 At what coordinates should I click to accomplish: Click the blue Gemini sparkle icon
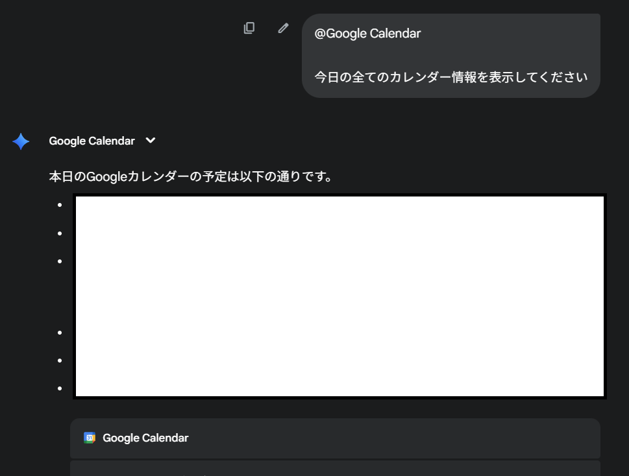pyautogui.click(x=21, y=141)
